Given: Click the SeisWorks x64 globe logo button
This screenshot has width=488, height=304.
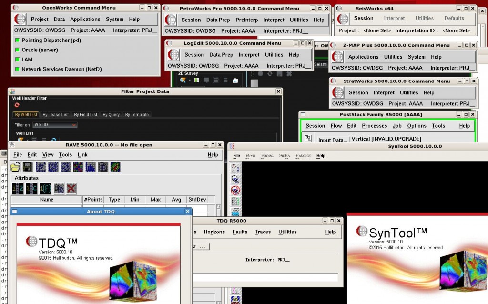Looking at the screenshot, I should pyautogui.click(x=343, y=19).
